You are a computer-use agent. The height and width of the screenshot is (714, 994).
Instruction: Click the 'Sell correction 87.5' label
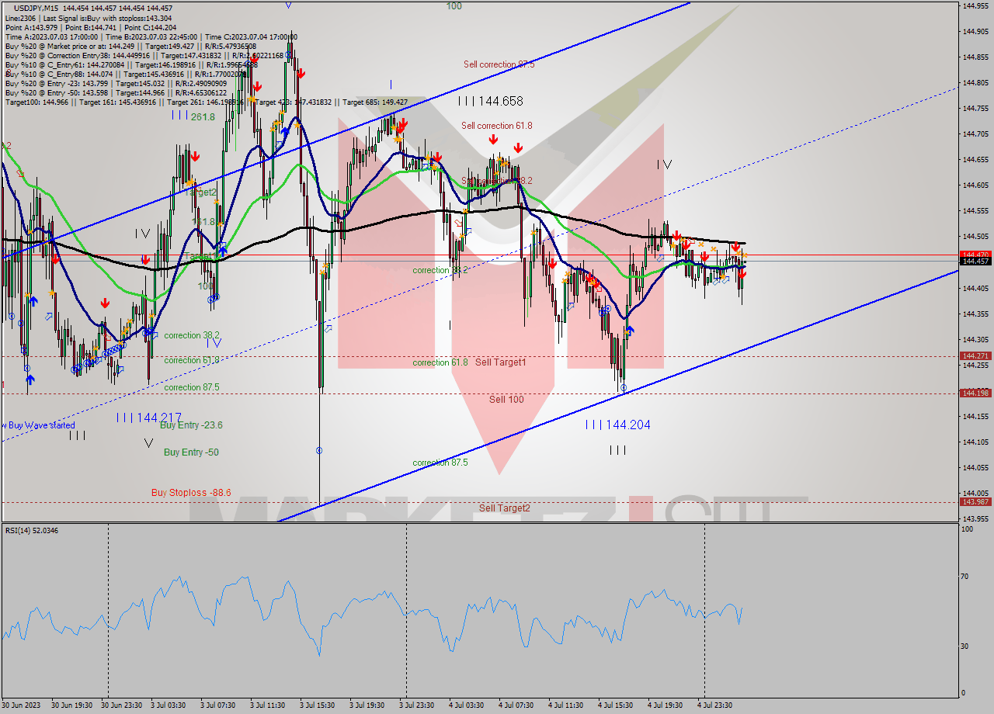click(x=499, y=64)
